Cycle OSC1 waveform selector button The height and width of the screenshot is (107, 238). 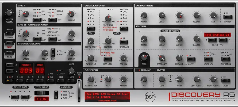[x=91, y=29]
